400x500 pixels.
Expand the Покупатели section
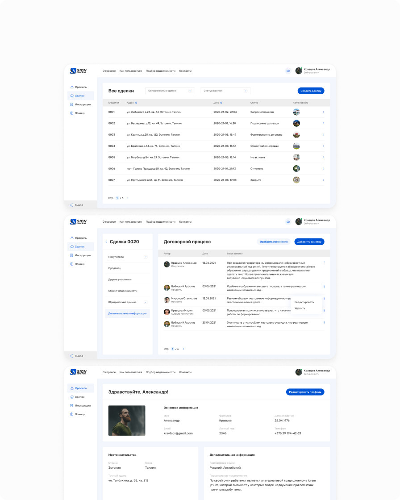click(146, 257)
